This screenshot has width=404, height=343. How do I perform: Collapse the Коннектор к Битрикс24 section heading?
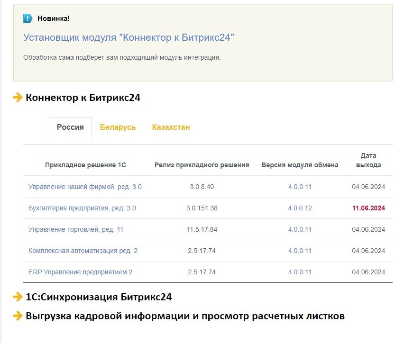point(83,98)
